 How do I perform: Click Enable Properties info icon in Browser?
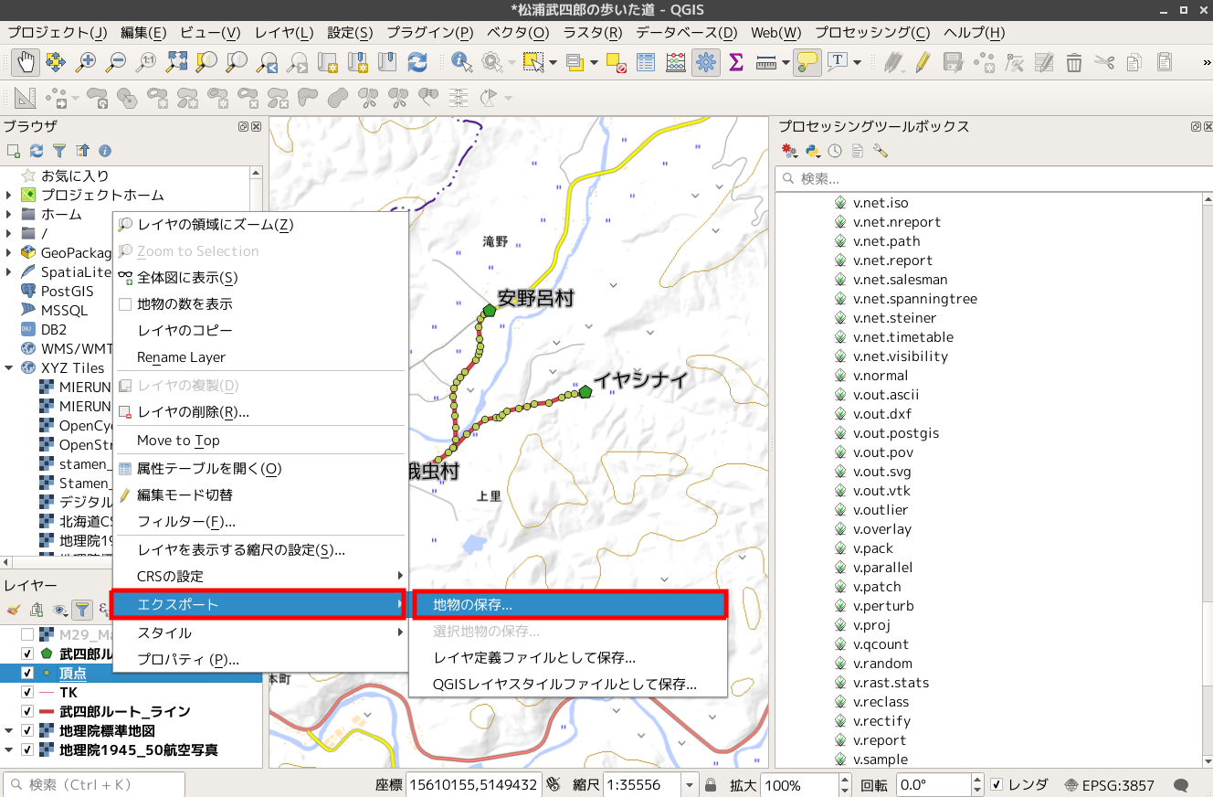(105, 151)
